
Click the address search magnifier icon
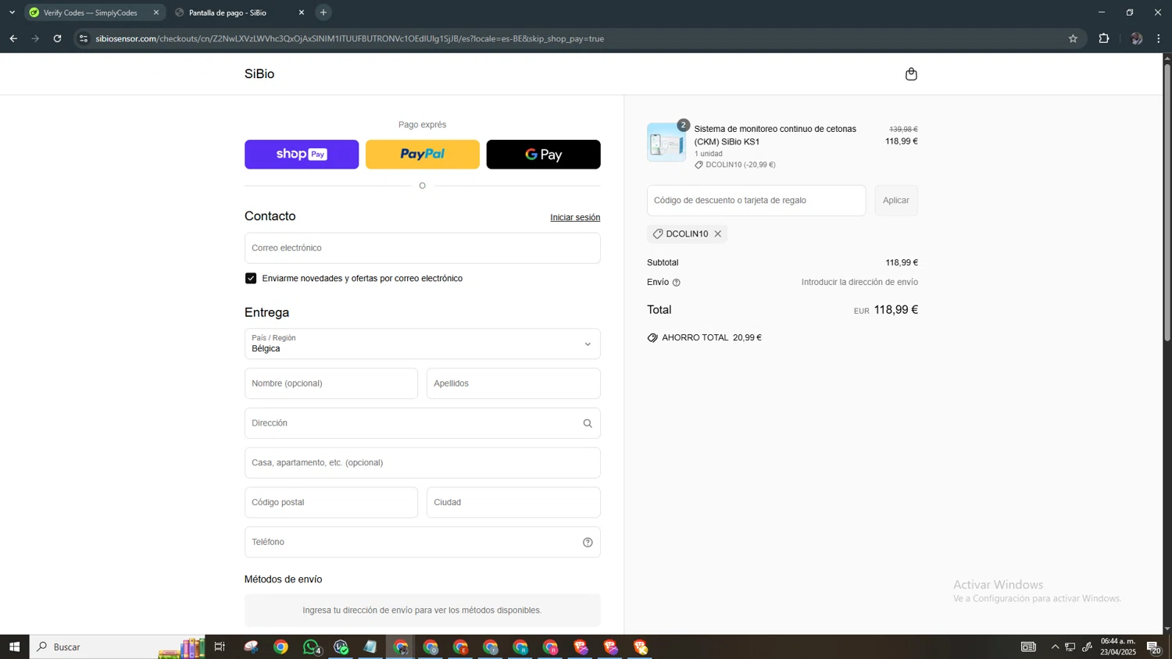click(588, 423)
